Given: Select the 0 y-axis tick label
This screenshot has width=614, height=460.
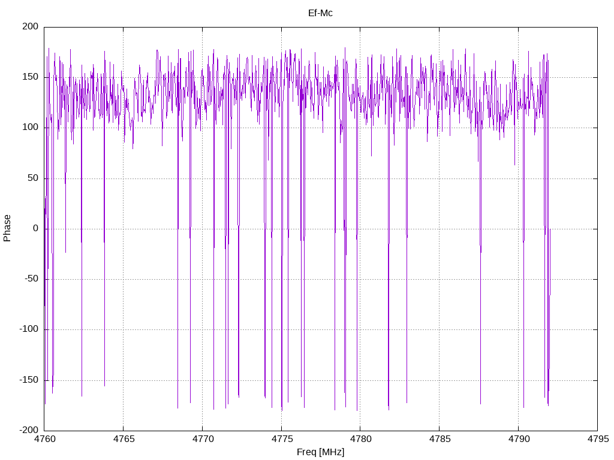Looking at the screenshot, I should pyautogui.click(x=36, y=228).
